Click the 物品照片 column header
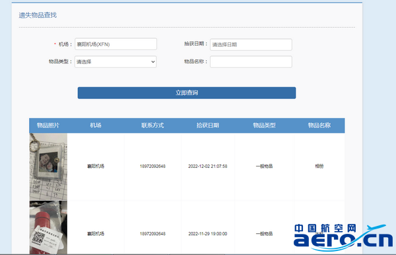This screenshot has width=396, height=255. click(x=48, y=126)
